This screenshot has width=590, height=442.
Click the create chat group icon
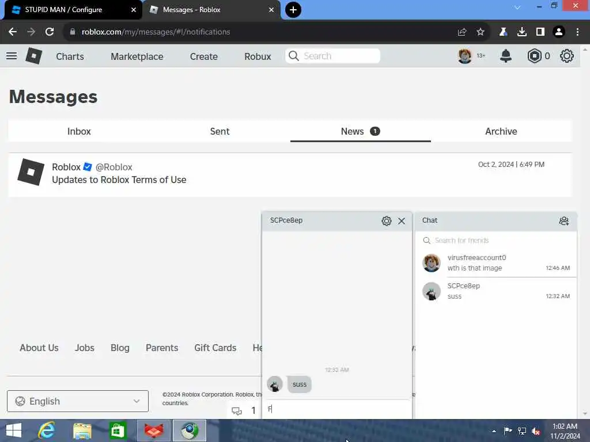563,220
